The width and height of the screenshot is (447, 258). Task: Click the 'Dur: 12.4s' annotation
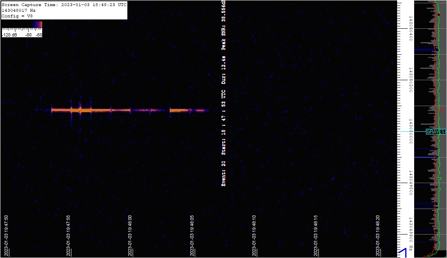pos(223,70)
